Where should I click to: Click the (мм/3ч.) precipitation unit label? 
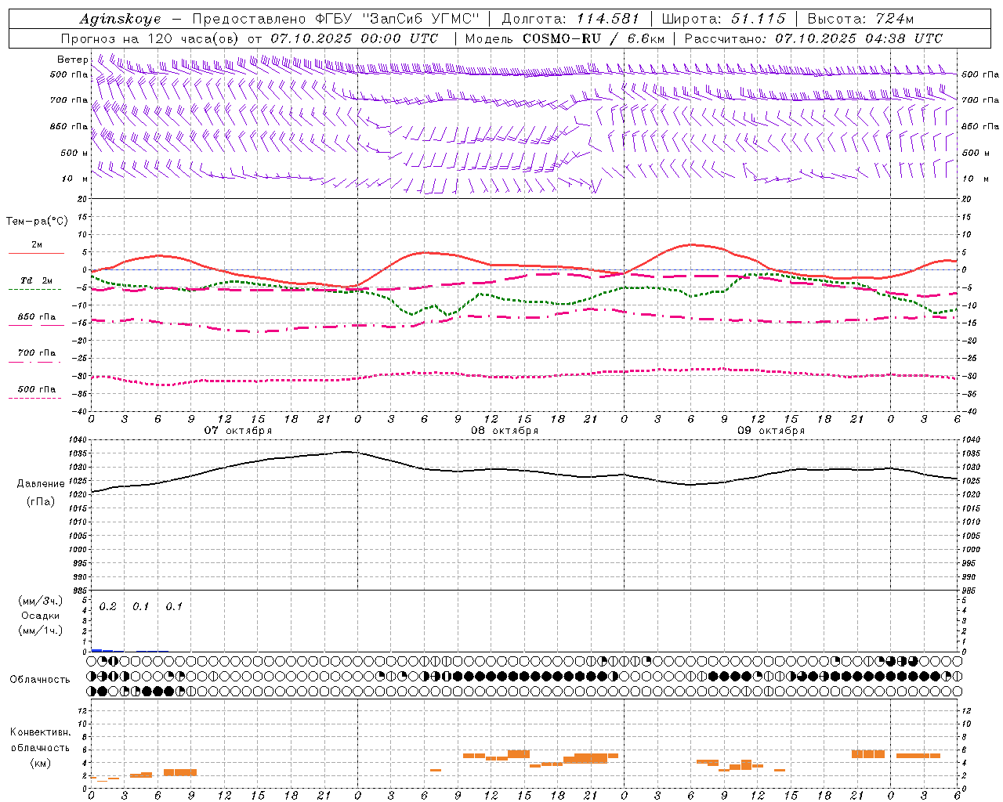pyautogui.click(x=41, y=601)
